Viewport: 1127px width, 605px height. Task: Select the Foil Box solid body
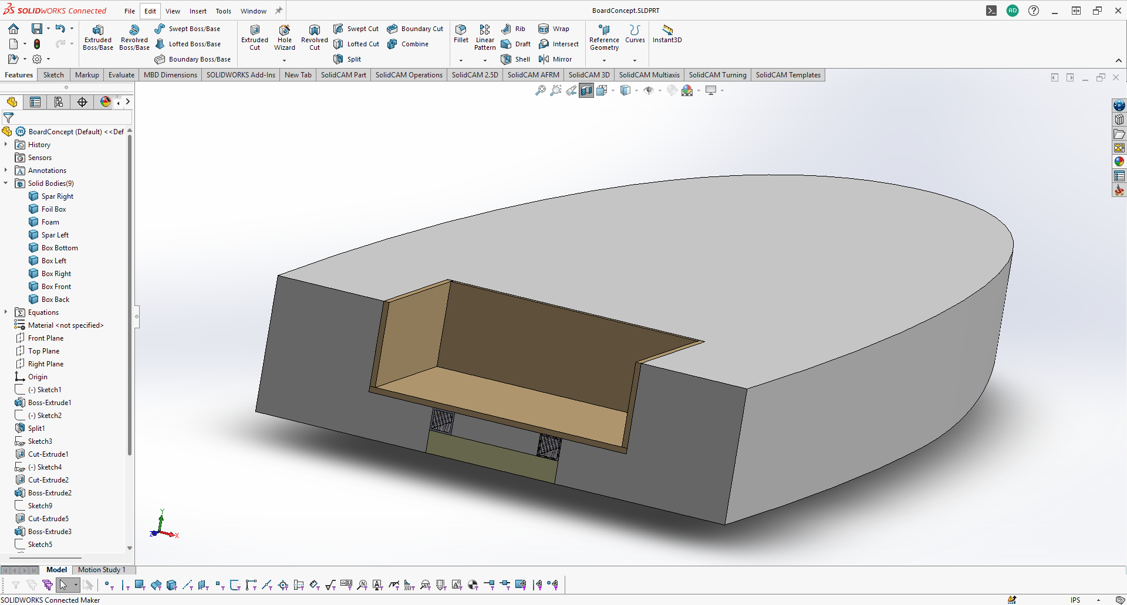[53, 209]
